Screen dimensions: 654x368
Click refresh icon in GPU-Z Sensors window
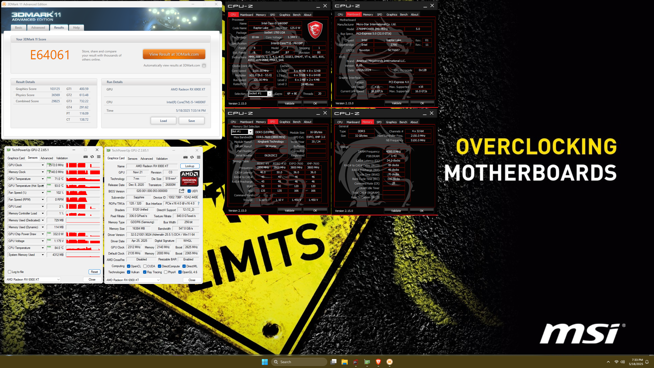92,157
